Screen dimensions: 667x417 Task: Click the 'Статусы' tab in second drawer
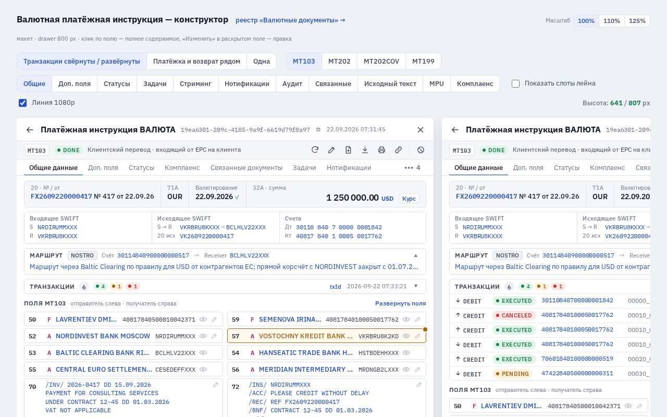pos(566,168)
